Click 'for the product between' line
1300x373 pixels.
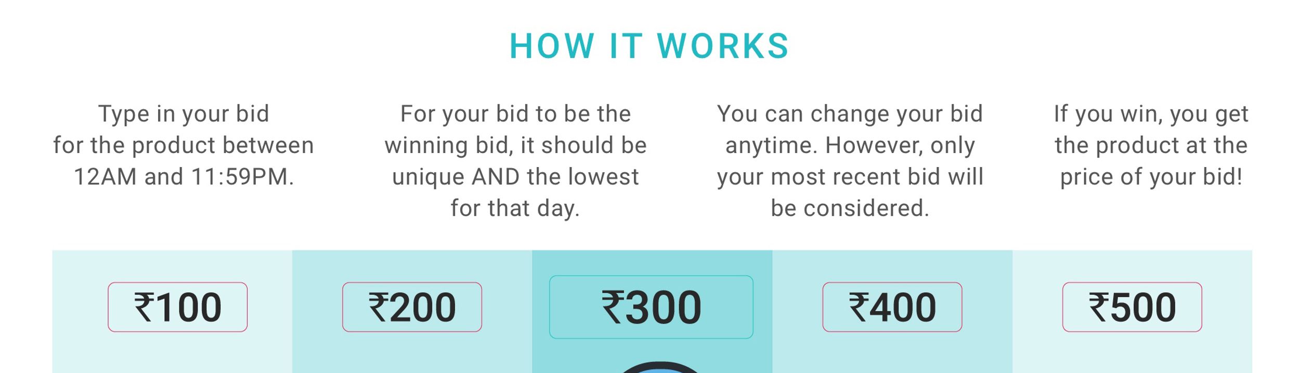pyautogui.click(x=184, y=145)
